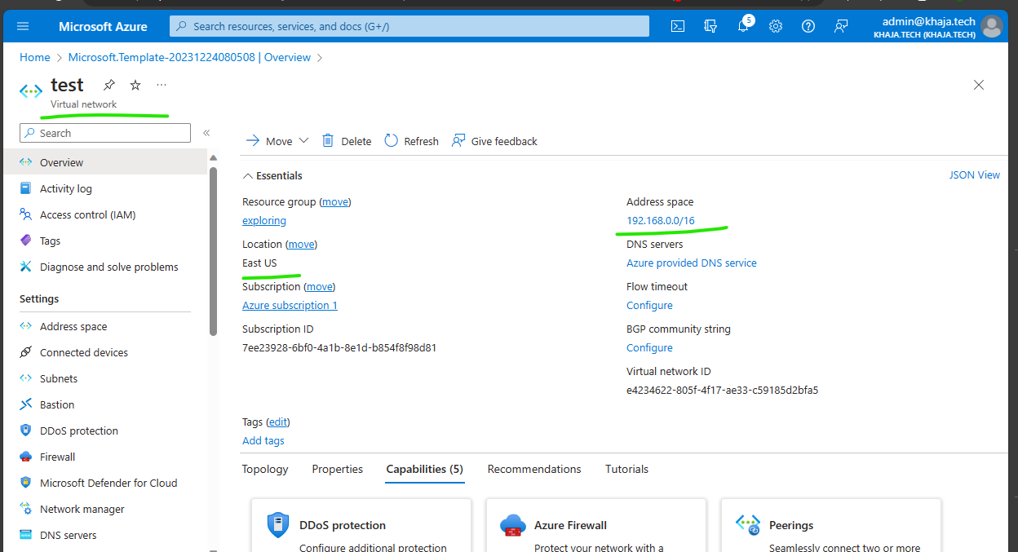Open the Help question mark icon
This screenshot has width=1018, height=552.
pyautogui.click(x=808, y=26)
